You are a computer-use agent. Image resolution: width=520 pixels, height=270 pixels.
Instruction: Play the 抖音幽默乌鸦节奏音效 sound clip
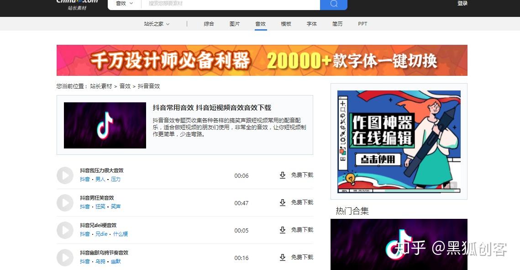pos(65,258)
